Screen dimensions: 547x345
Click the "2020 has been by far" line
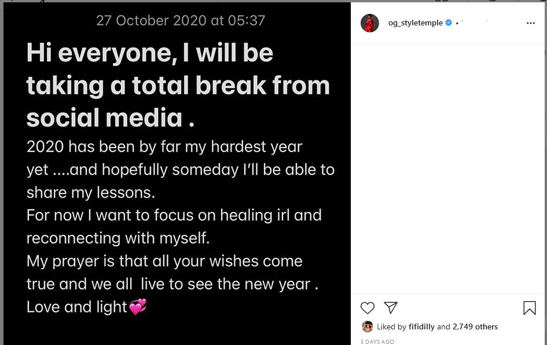[x=164, y=147]
